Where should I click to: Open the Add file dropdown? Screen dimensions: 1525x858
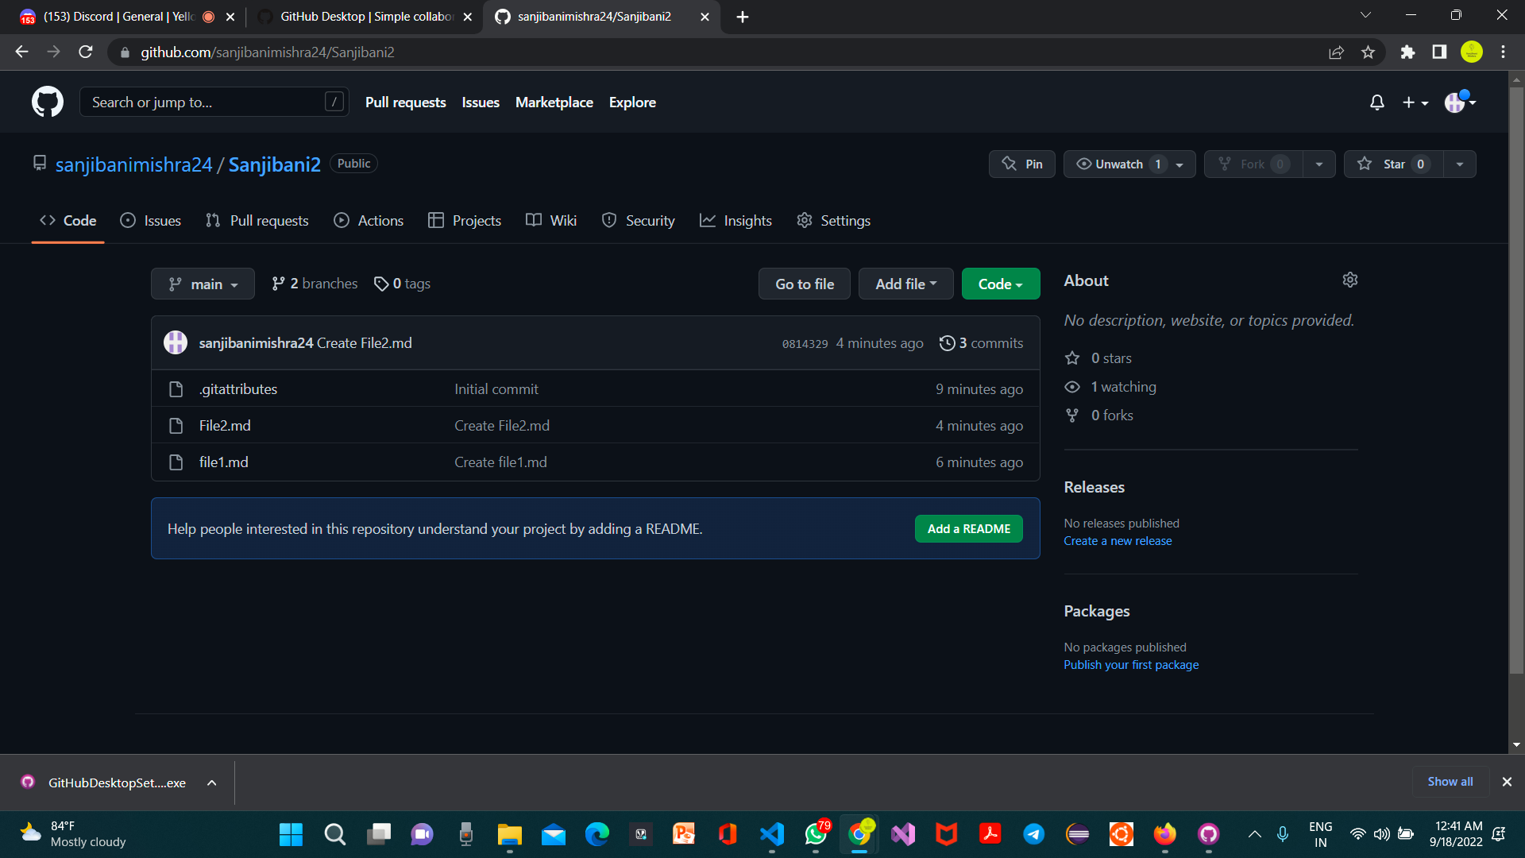click(905, 284)
